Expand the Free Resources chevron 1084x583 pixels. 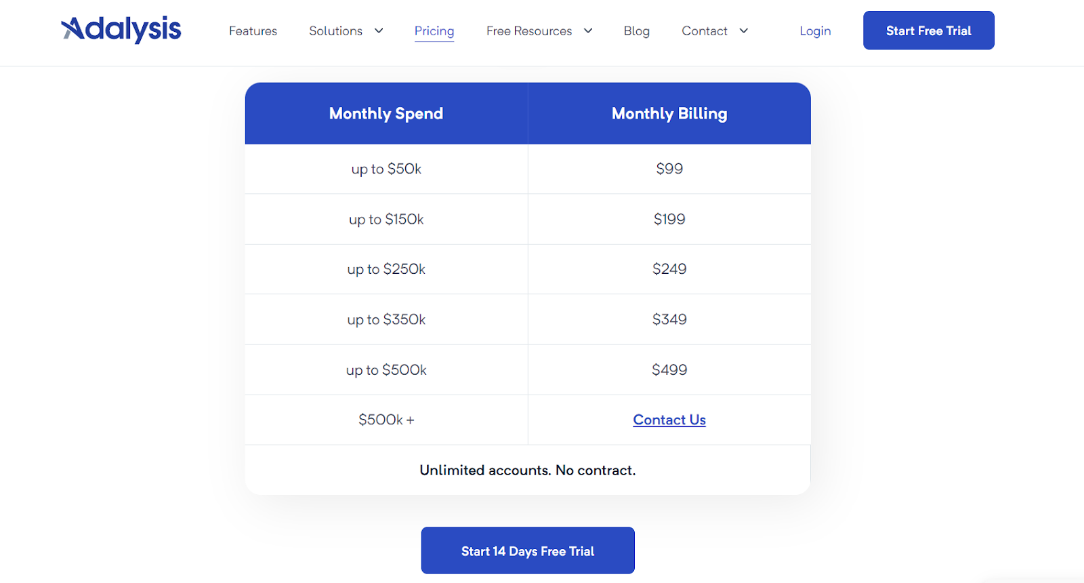click(x=588, y=31)
